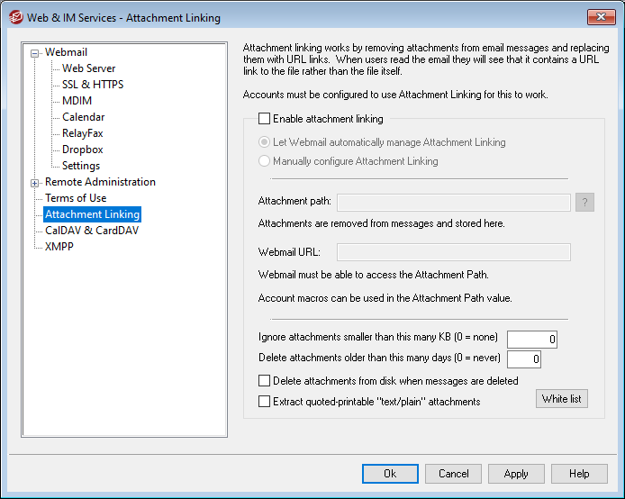
Task: Select RelayFax tree item
Action: click(x=83, y=133)
